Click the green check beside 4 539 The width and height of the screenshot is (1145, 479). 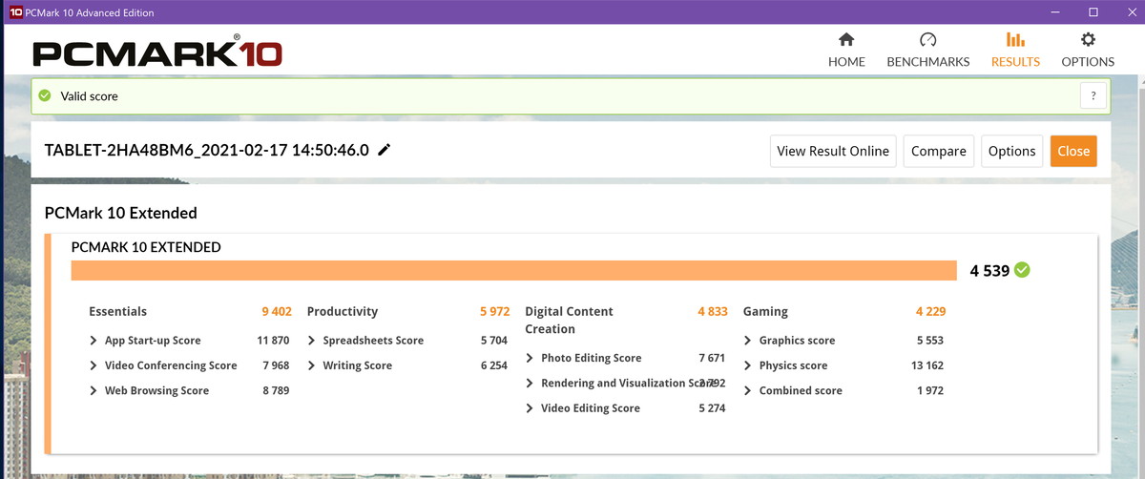tap(1022, 270)
